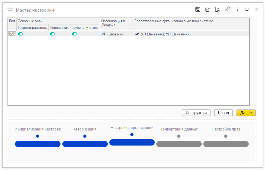Add window to favorites with star icon

pos(10,9)
